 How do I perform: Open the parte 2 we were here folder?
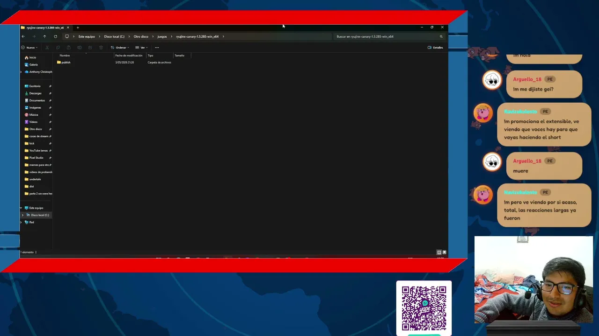tap(38, 194)
